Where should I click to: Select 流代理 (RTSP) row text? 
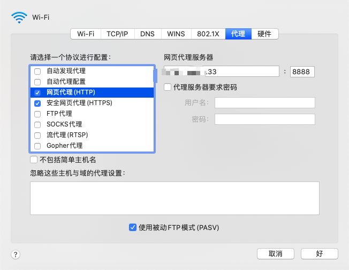click(67, 135)
